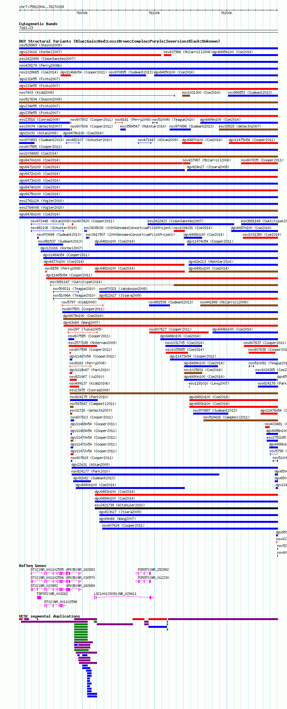Open the DGV Structural Variants track title
287x709 pixels.
[x=120, y=41]
